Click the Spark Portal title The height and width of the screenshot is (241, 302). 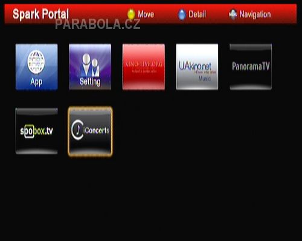40,14
